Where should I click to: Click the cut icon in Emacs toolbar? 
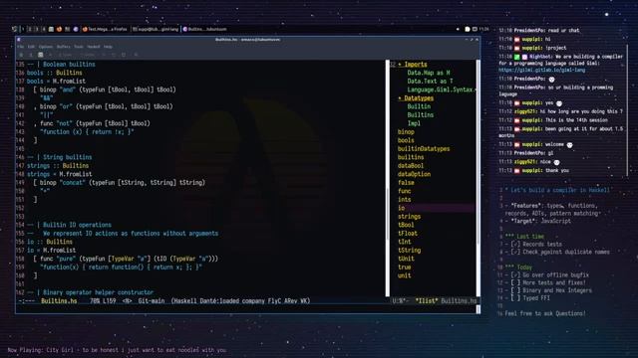click(104, 55)
